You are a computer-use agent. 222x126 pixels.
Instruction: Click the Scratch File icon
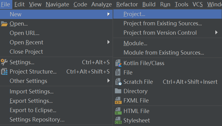pos(118,82)
